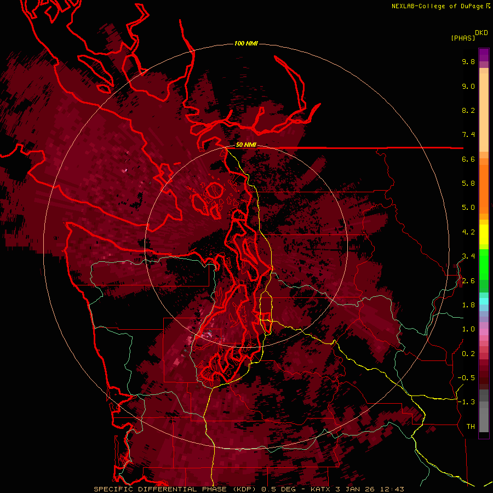Click the pink band of the color scale

pos(484,332)
